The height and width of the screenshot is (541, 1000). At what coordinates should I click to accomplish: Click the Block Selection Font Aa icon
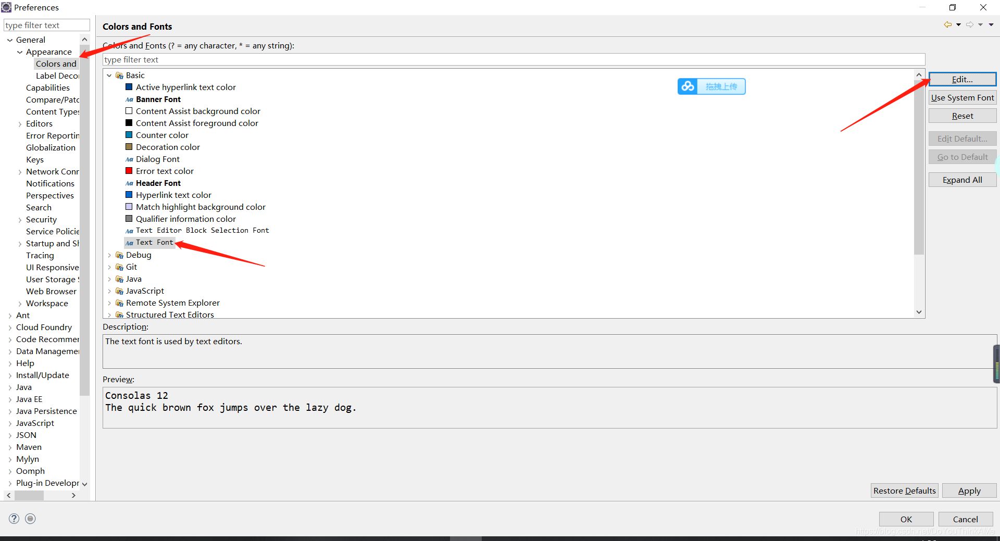(129, 231)
